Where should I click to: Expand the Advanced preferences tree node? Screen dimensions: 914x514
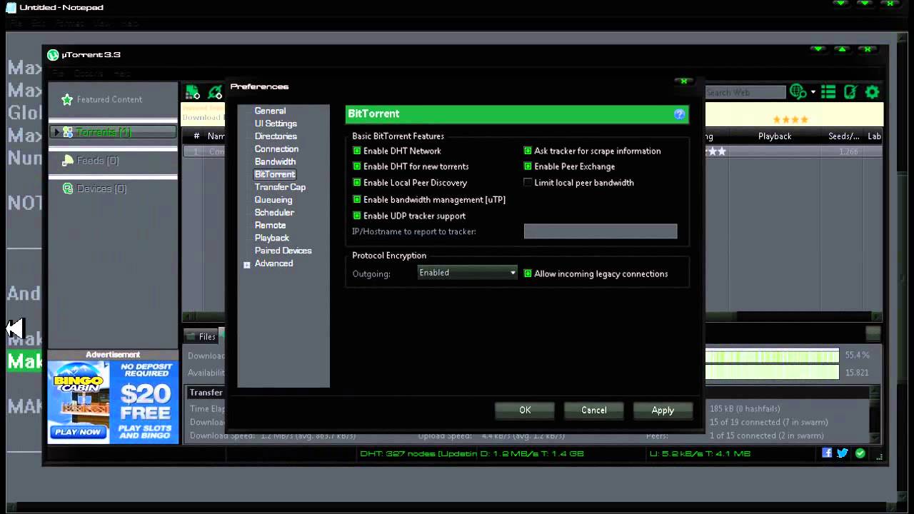pyautogui.click(x=247, y=265)
